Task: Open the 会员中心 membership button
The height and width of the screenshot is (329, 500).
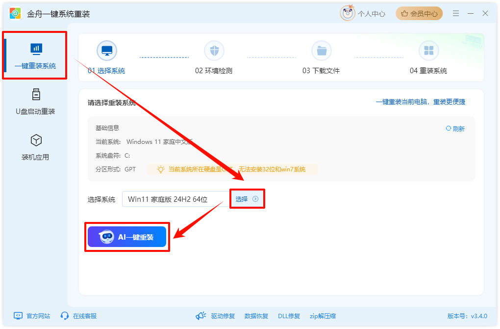Action: pos(419,13)
